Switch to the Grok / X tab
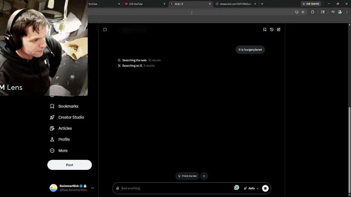The image size is (351, 197). tap(191, 4)
